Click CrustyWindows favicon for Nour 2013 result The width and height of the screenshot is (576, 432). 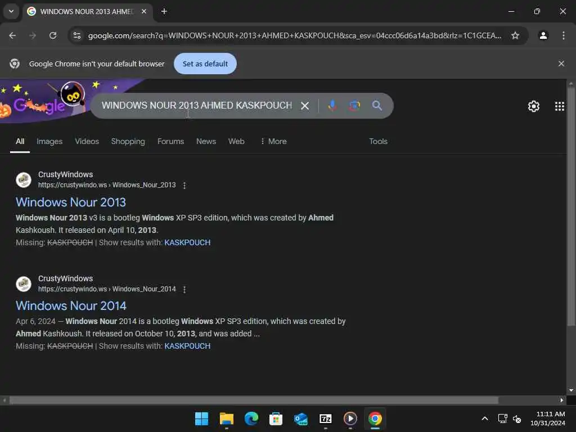pyautogui.click(x=24, y=180)
